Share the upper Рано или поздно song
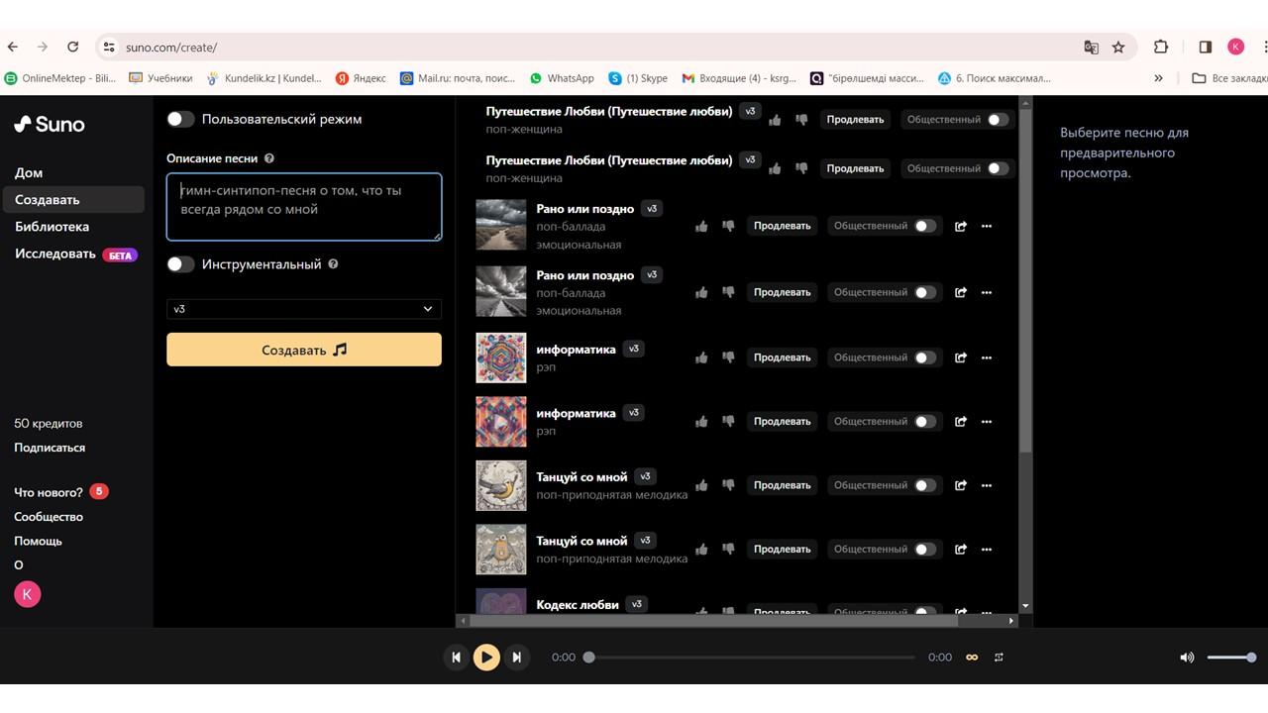The width and height of the screenshot is (1268, 713). (960, 226)
